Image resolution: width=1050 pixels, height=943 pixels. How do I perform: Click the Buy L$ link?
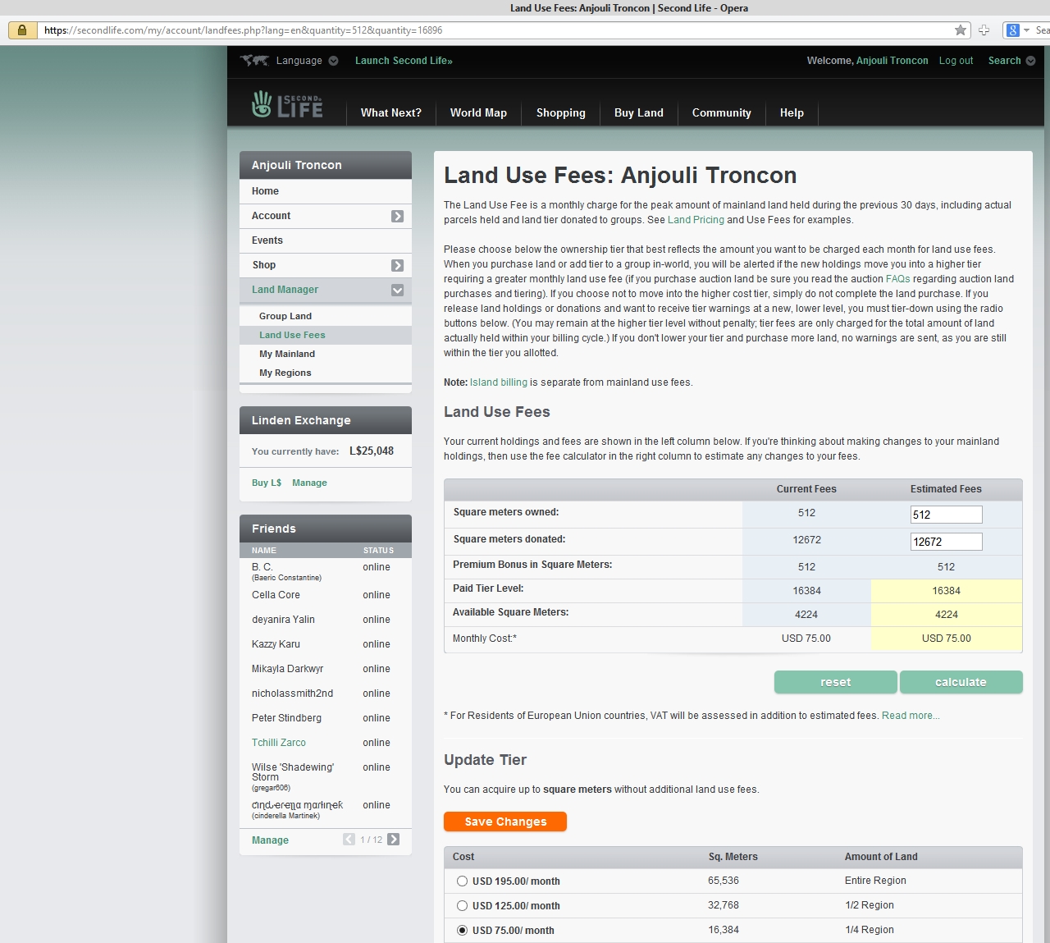click(x=267, y=483)
